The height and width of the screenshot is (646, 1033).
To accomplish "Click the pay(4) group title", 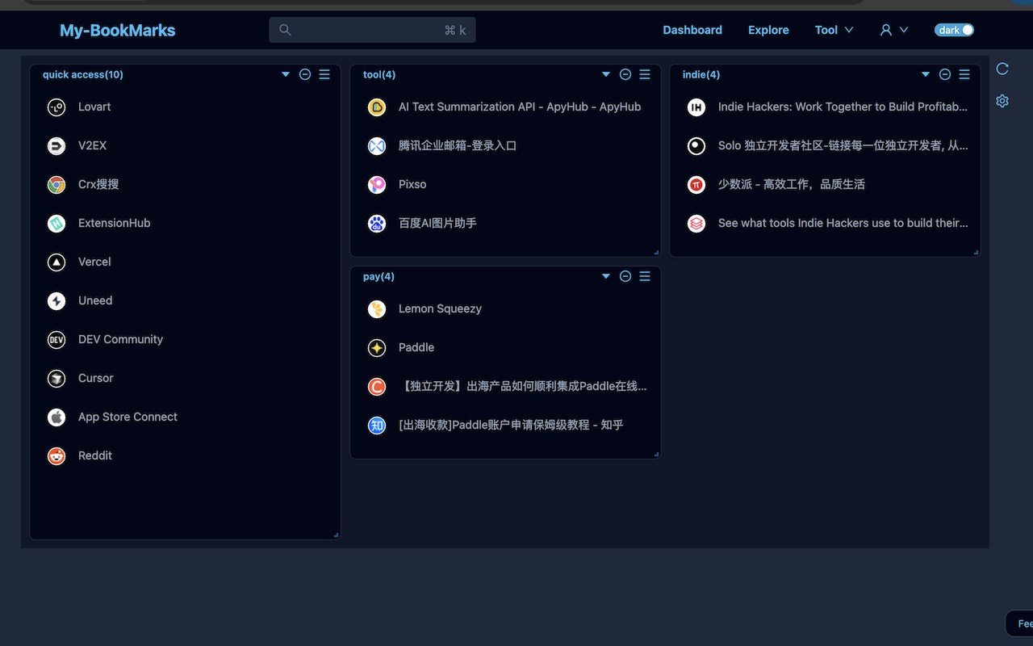I will (x=378, y=276).
